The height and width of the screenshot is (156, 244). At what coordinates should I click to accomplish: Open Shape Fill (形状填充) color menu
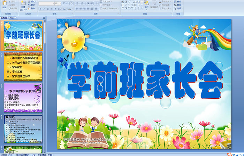coord(165,1)
